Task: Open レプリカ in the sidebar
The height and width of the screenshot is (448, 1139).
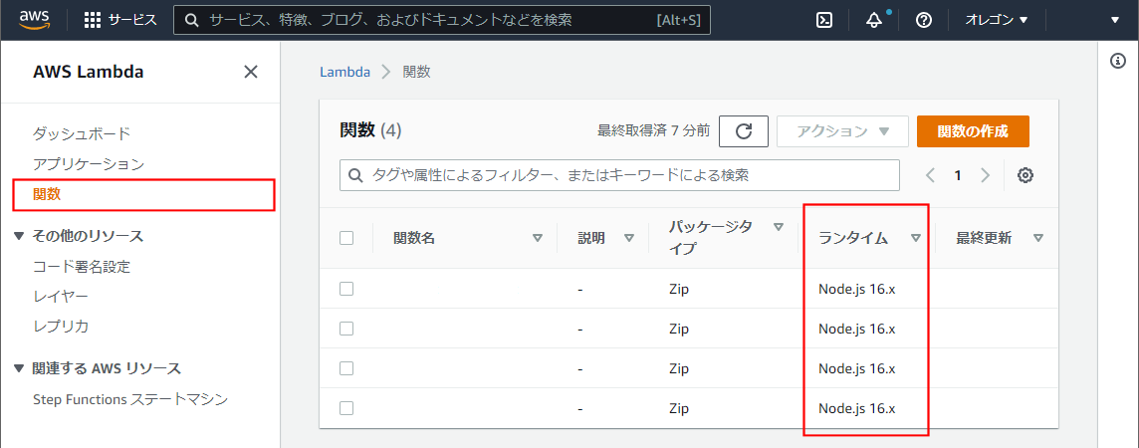Action: 61,326
